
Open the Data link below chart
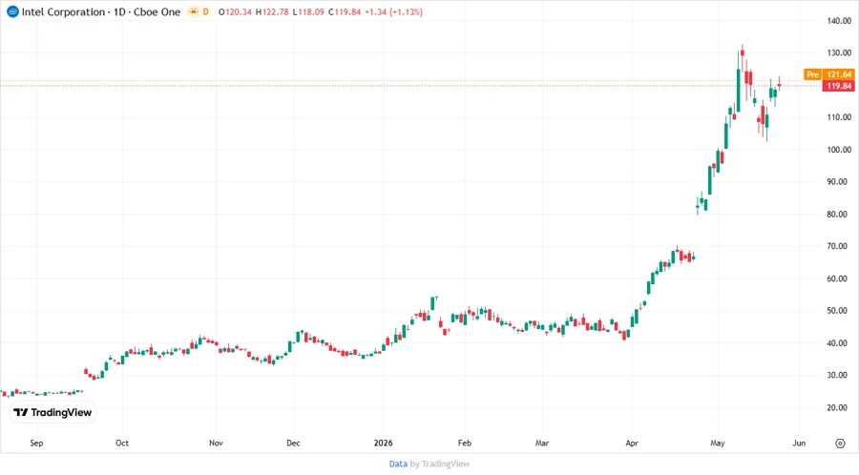pyautogui.click(x=398, y=465)
